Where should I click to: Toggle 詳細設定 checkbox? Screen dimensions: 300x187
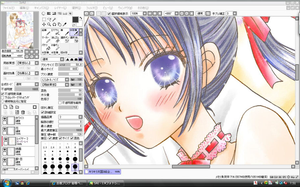tap(42, 113)
